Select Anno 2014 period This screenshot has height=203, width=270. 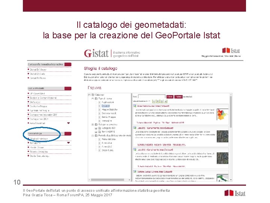(107, 143)
